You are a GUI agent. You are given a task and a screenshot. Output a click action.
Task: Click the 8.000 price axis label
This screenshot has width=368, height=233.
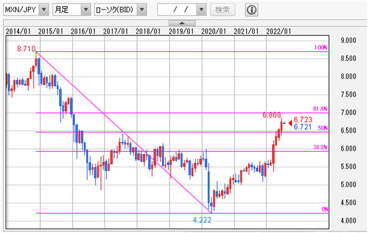(x=348, y=76)
